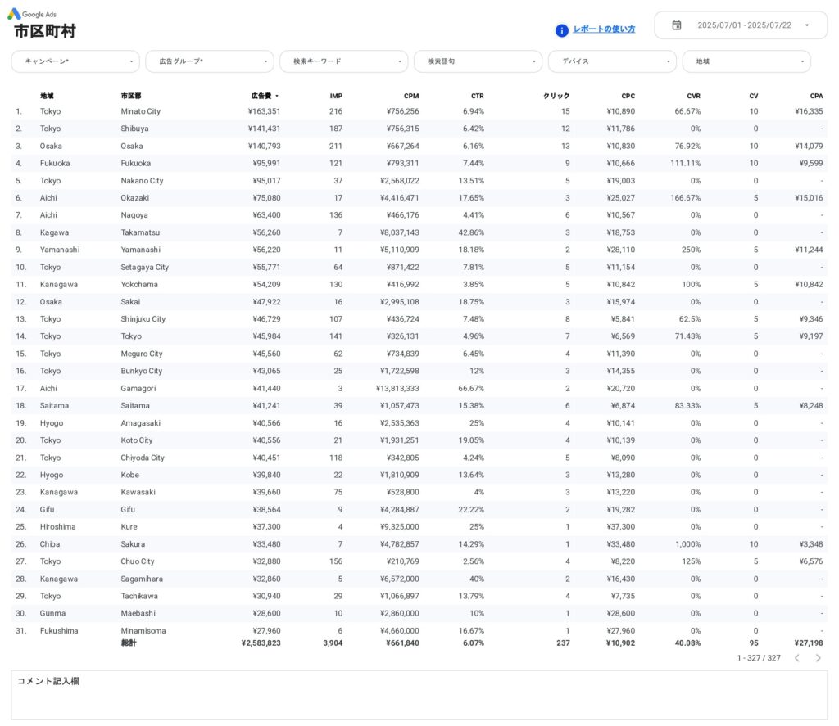The image size is (839, 726).
Task: Open the 地域 filter dropdown
Action: point(746,61)
